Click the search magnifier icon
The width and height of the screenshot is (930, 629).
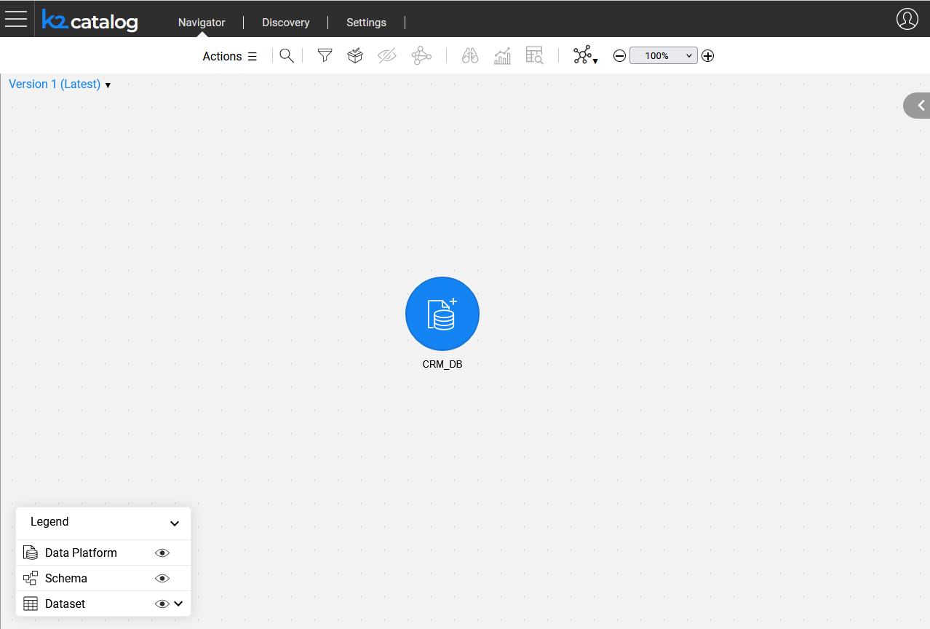coord(287,56)
